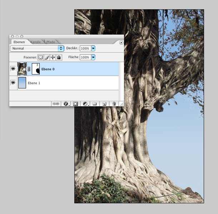
Task: Click the delete layer trash icon
Action: tap(114, 104)
